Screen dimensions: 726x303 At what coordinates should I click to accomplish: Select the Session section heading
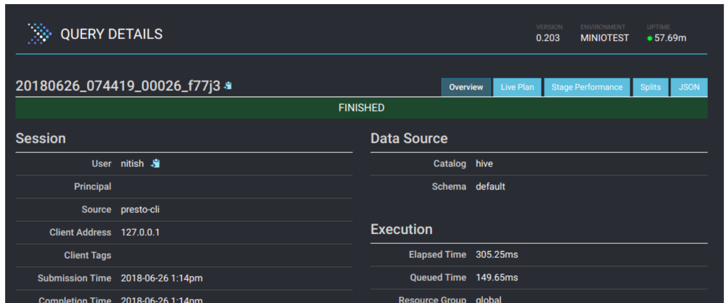point(41,138)
